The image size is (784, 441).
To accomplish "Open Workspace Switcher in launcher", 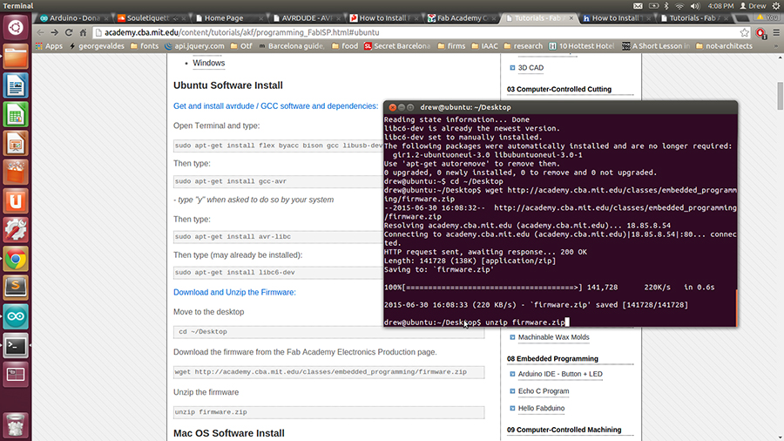I will click(16, 375).
